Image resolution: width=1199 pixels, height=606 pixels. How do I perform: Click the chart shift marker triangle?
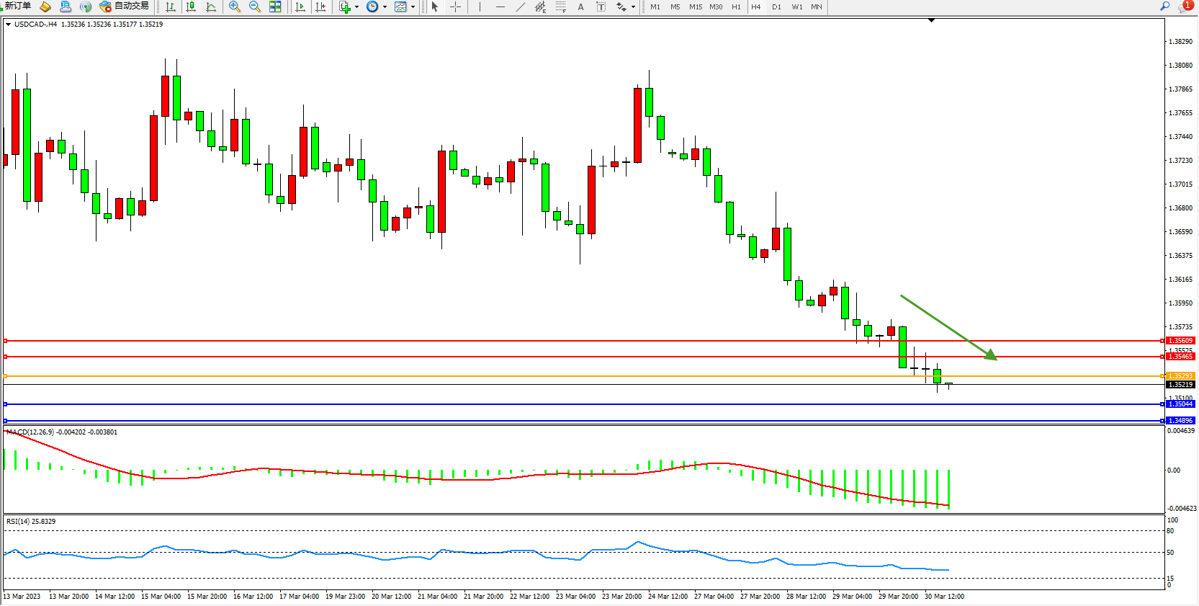tap(931, 21)
